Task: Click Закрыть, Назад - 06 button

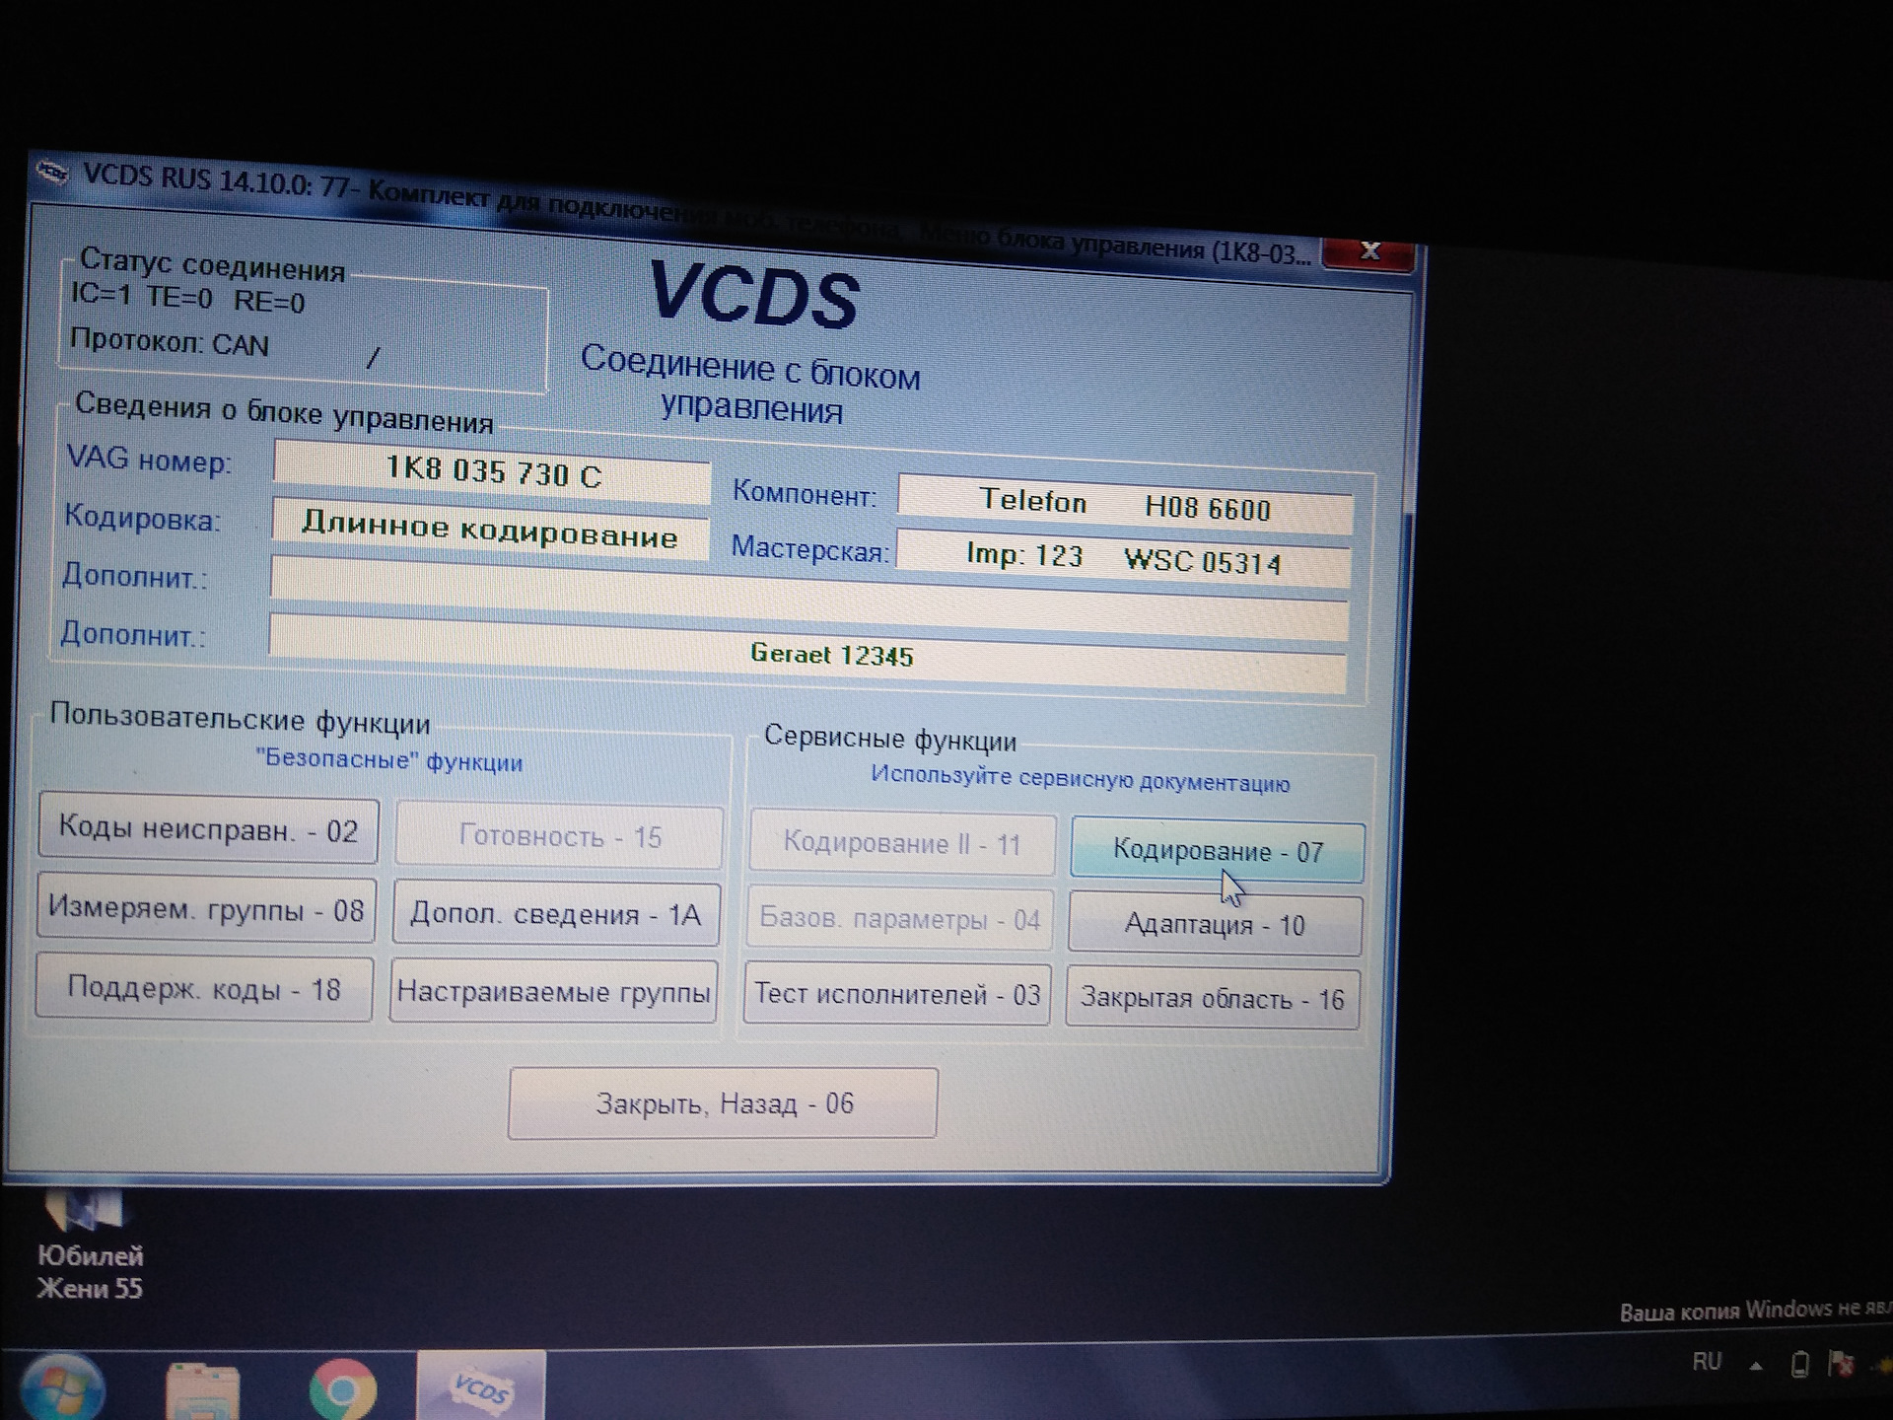Action: 723,1103
